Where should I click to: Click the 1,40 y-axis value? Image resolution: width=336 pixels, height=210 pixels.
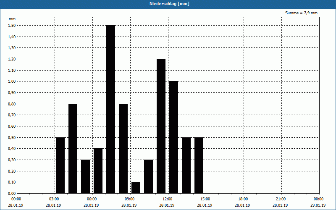pyautogui.click(x=12, y=37)
